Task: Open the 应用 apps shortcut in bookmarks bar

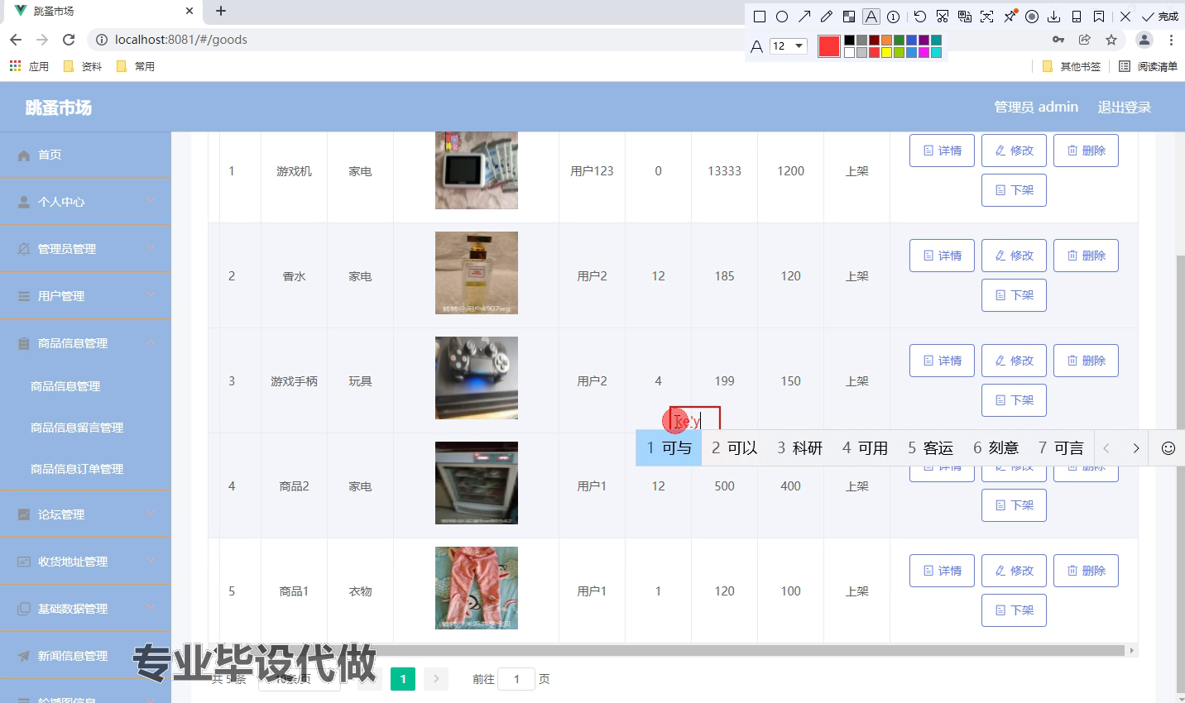Action: tap(29, 66)
